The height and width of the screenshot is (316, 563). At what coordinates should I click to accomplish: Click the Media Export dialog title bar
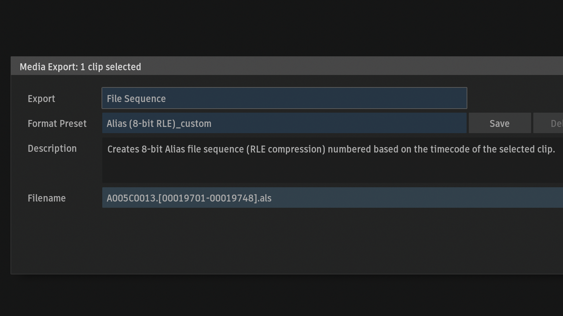coord(287,66)
